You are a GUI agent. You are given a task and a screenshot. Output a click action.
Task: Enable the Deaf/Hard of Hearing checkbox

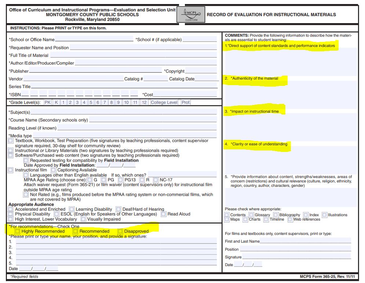point(118,209)
